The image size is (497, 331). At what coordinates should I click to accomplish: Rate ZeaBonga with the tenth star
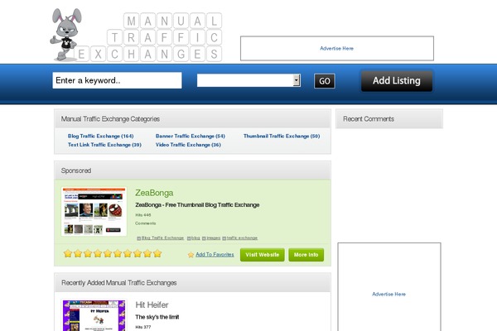point(157,253)
